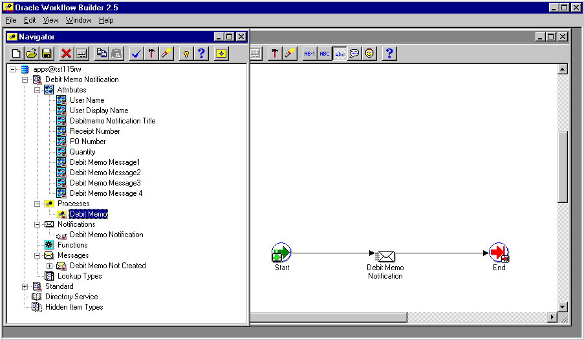Click the flashlight icon in process window toolbar
This screenshot has height=340, width=584.
pyautogui.click(x=290, y=54)
